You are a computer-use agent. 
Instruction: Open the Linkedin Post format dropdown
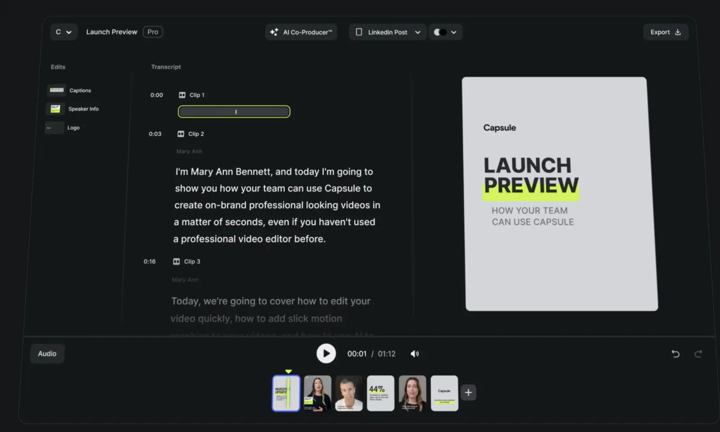tap(387, 32)
